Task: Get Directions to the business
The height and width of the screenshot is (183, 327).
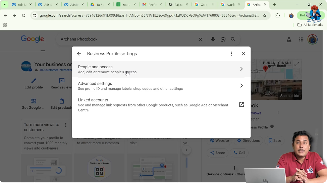Action: tap(248, 141)
